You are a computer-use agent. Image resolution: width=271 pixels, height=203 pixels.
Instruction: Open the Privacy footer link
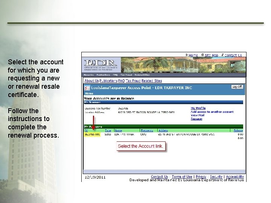(201, 177)
